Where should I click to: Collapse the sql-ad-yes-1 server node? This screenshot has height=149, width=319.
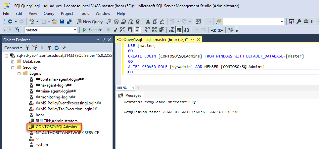(x=6, y=56)
